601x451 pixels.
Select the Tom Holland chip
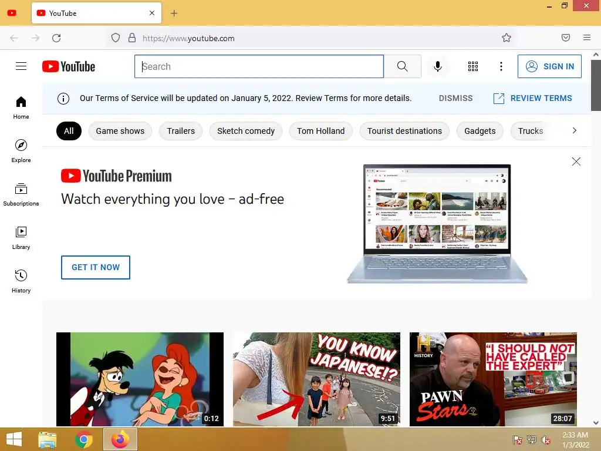click(320, 131)
